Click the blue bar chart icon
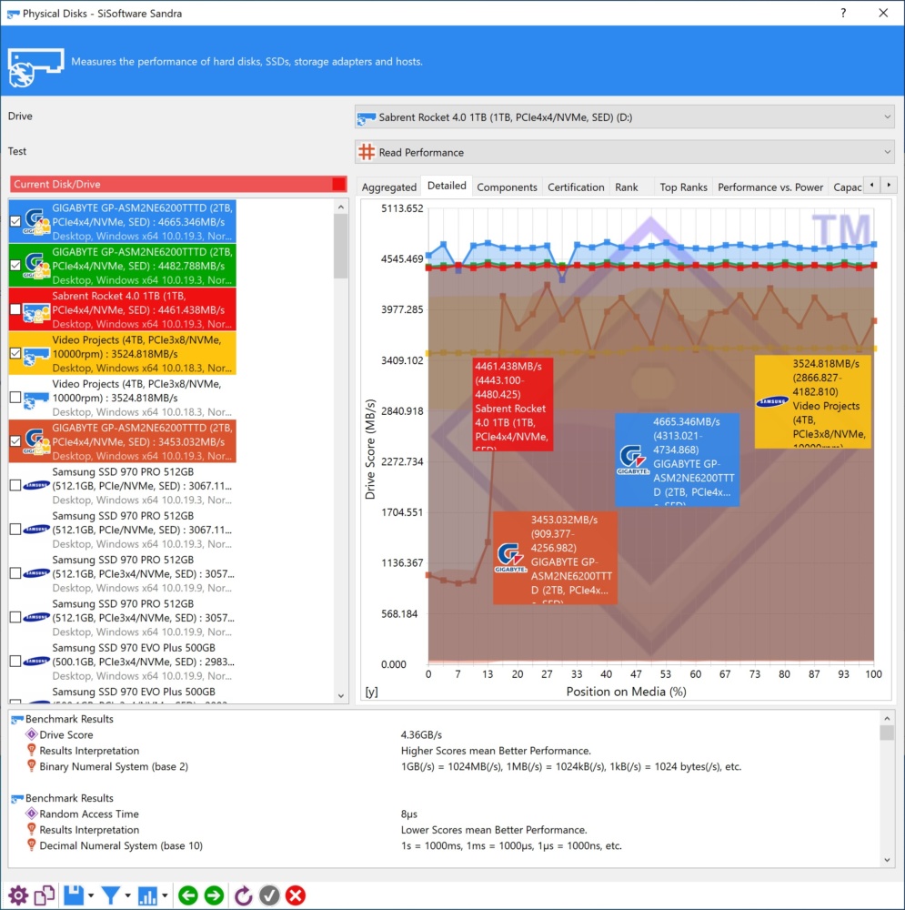Viewport: 905px width, 910px height. point(147,895)
